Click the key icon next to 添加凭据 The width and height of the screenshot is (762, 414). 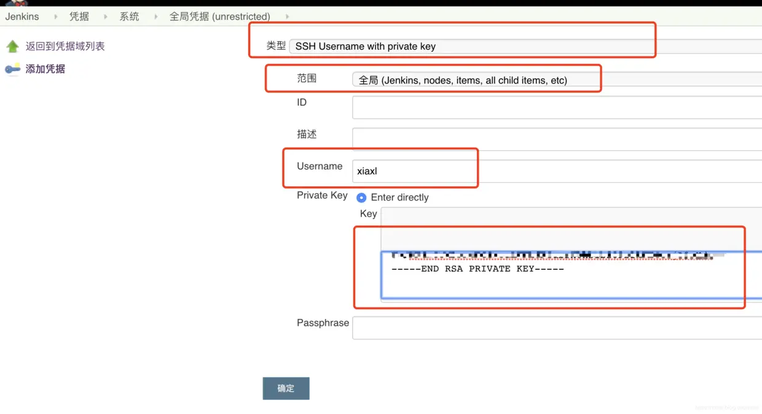[12, 69]
